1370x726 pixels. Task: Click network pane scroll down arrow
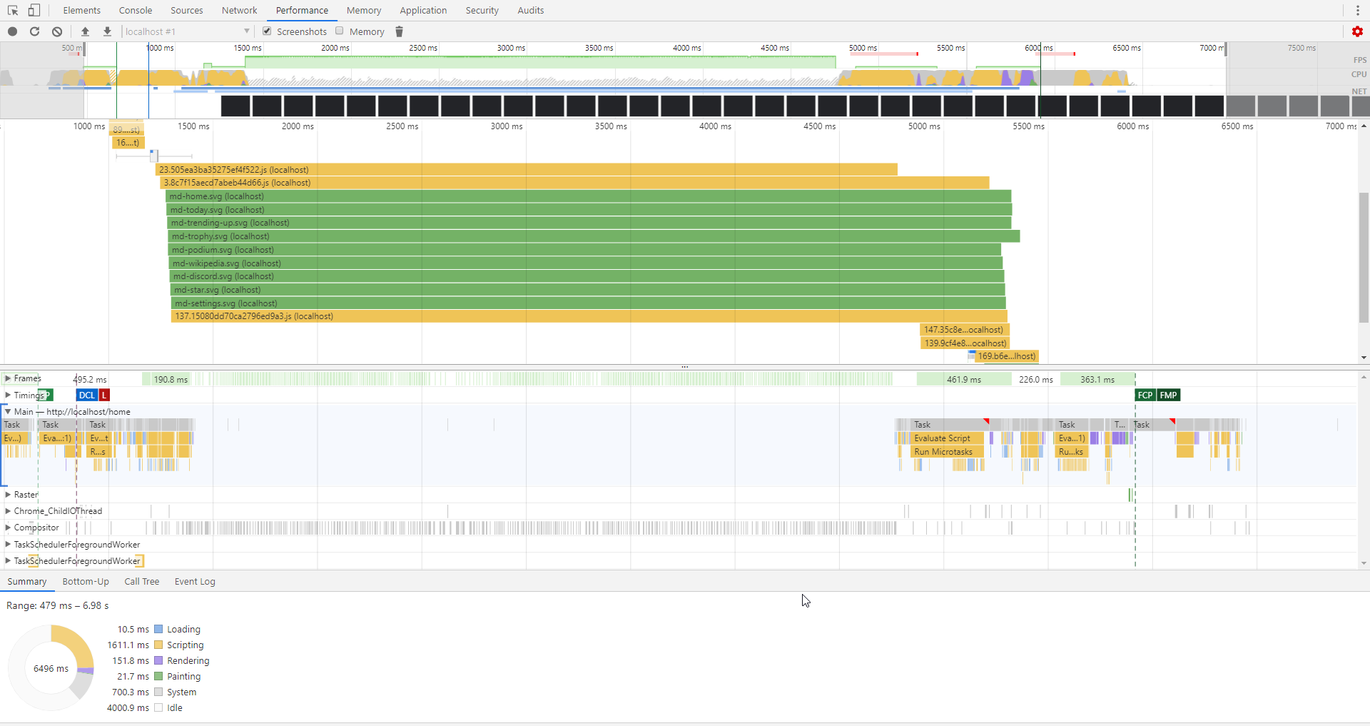coord(1364,358)
